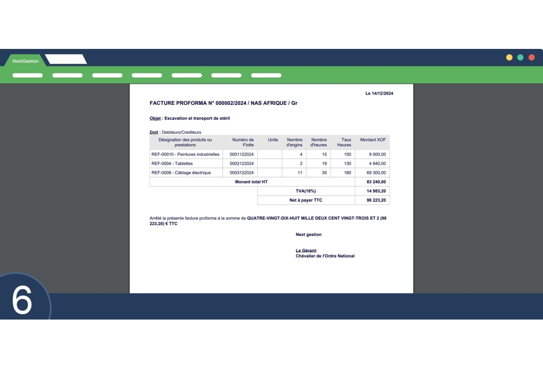543x369 pixels.
Task: Select the Numéro de Flotte column header
Action: click(242, 142)
